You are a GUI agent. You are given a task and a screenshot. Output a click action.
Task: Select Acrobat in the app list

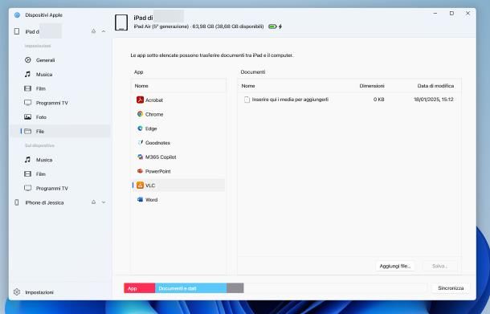click(x=178, y=100)
